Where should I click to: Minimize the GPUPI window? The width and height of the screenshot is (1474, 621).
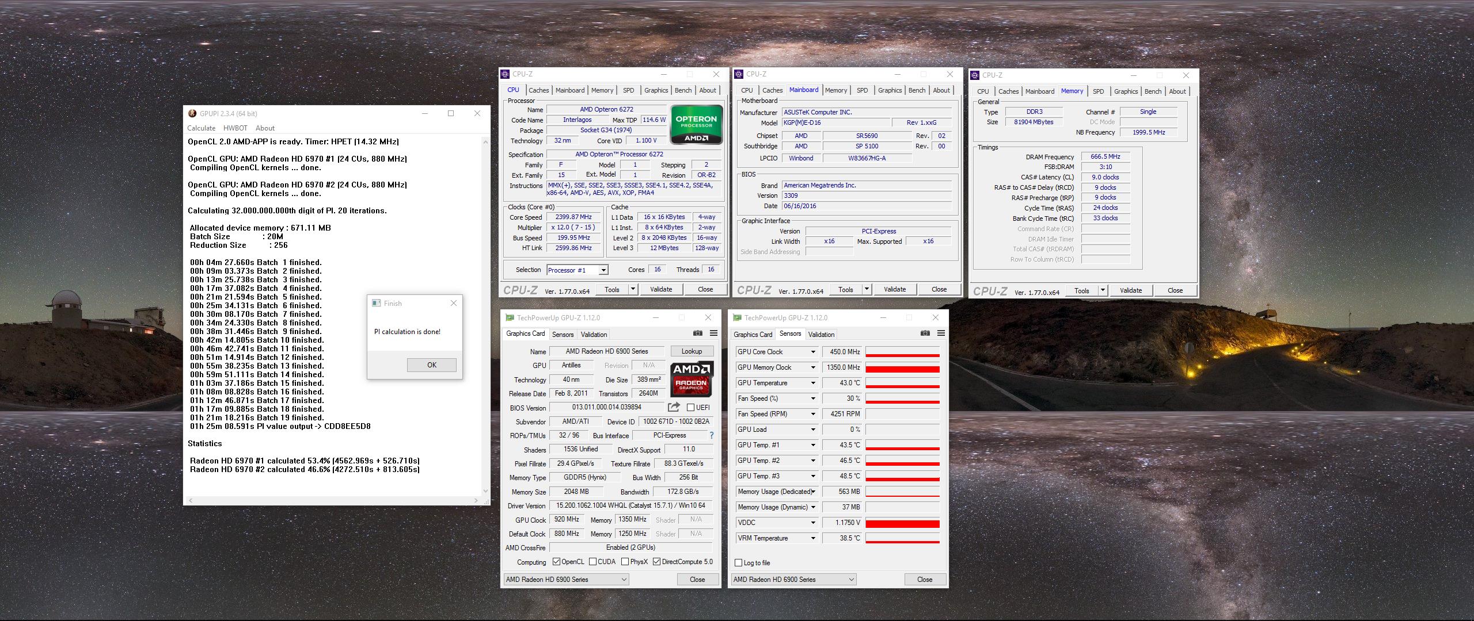tap(425, 113)
